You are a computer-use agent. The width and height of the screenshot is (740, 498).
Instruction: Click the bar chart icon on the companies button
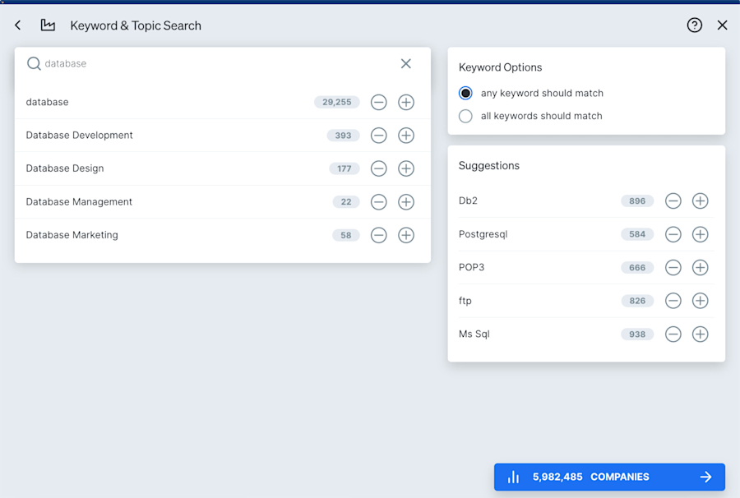[x=513, y=477]
